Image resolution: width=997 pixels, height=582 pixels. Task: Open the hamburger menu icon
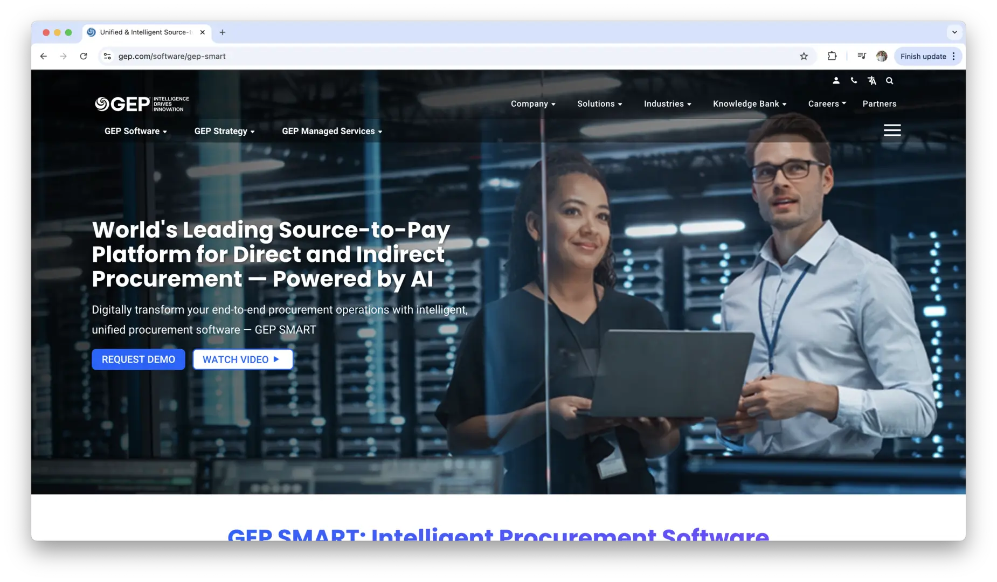(x=892, y=130)
